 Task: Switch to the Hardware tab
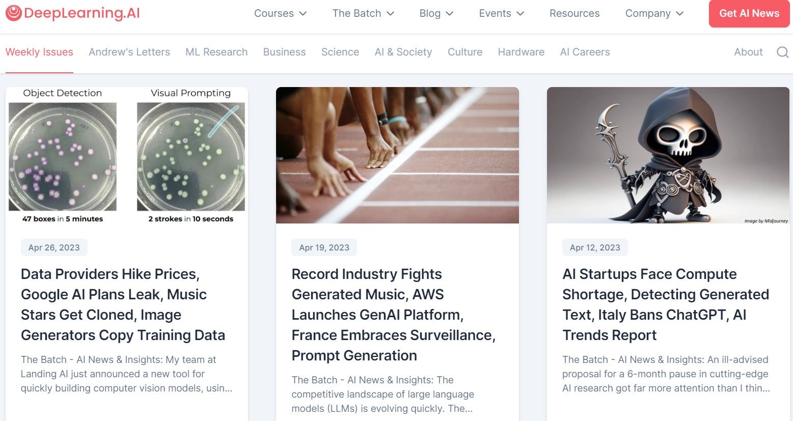[x=521, y=52]
